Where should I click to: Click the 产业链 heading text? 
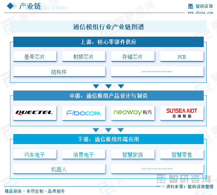click(30, 6)
